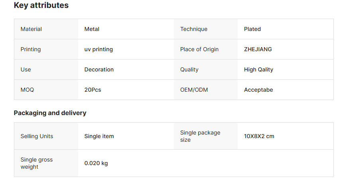This screenshot has width=339, height=179.
Task: Select the High Qality value text
Action: point(258,69)
